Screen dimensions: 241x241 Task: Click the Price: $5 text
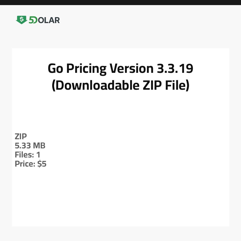point(31,164)
